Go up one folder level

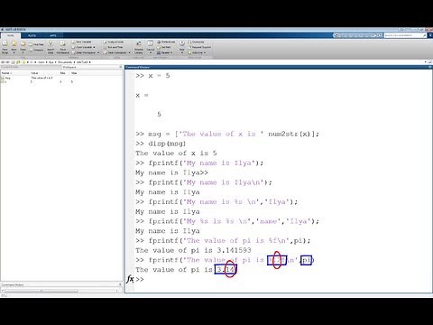[x=13, y=62]
